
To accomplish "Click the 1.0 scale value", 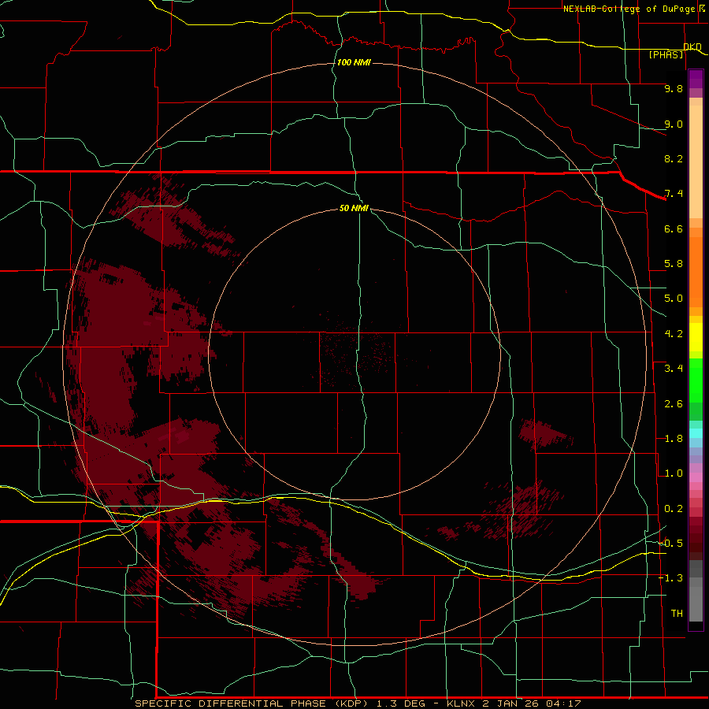I will coord(674,473).
